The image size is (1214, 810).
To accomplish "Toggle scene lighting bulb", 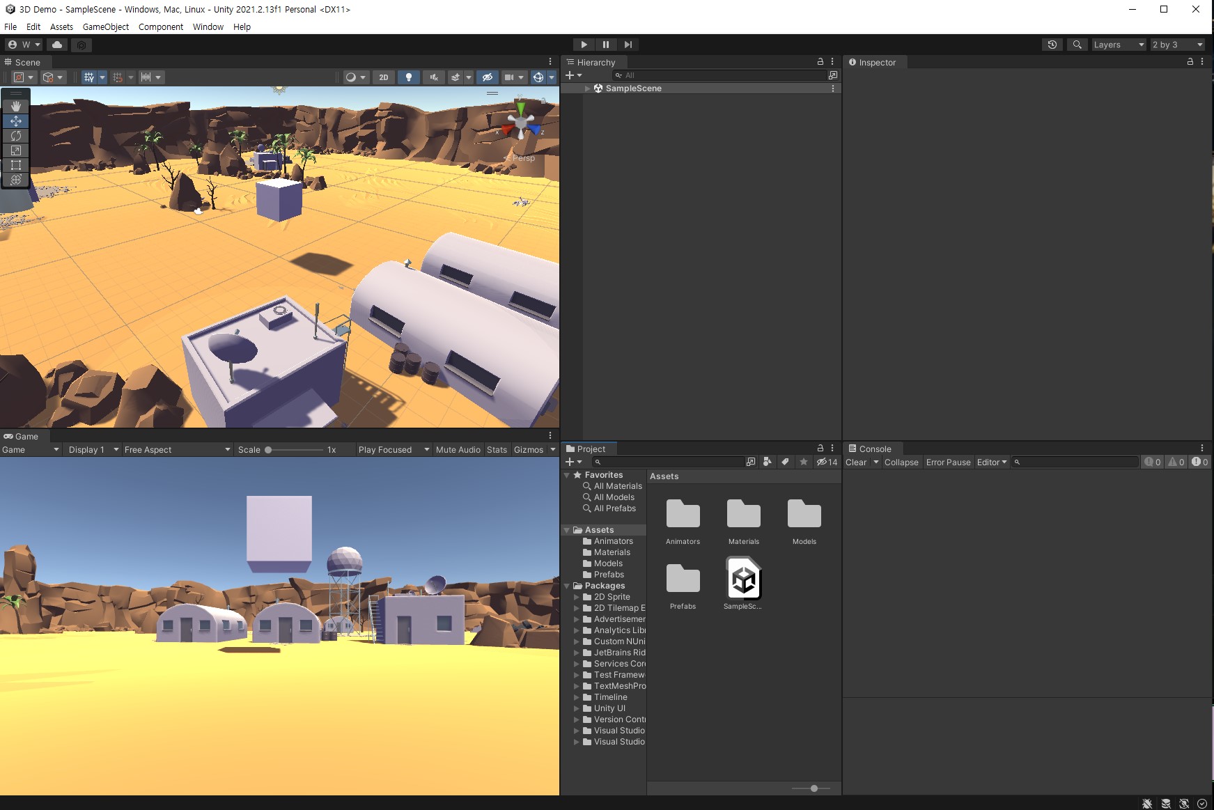I will pyautogui.click(x=409, y=77).
